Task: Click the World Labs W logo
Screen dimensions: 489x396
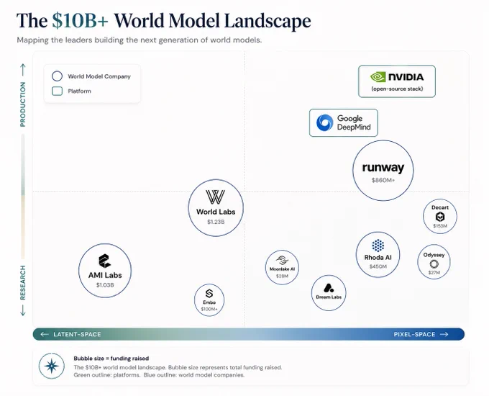Action: tap(215, 197)
